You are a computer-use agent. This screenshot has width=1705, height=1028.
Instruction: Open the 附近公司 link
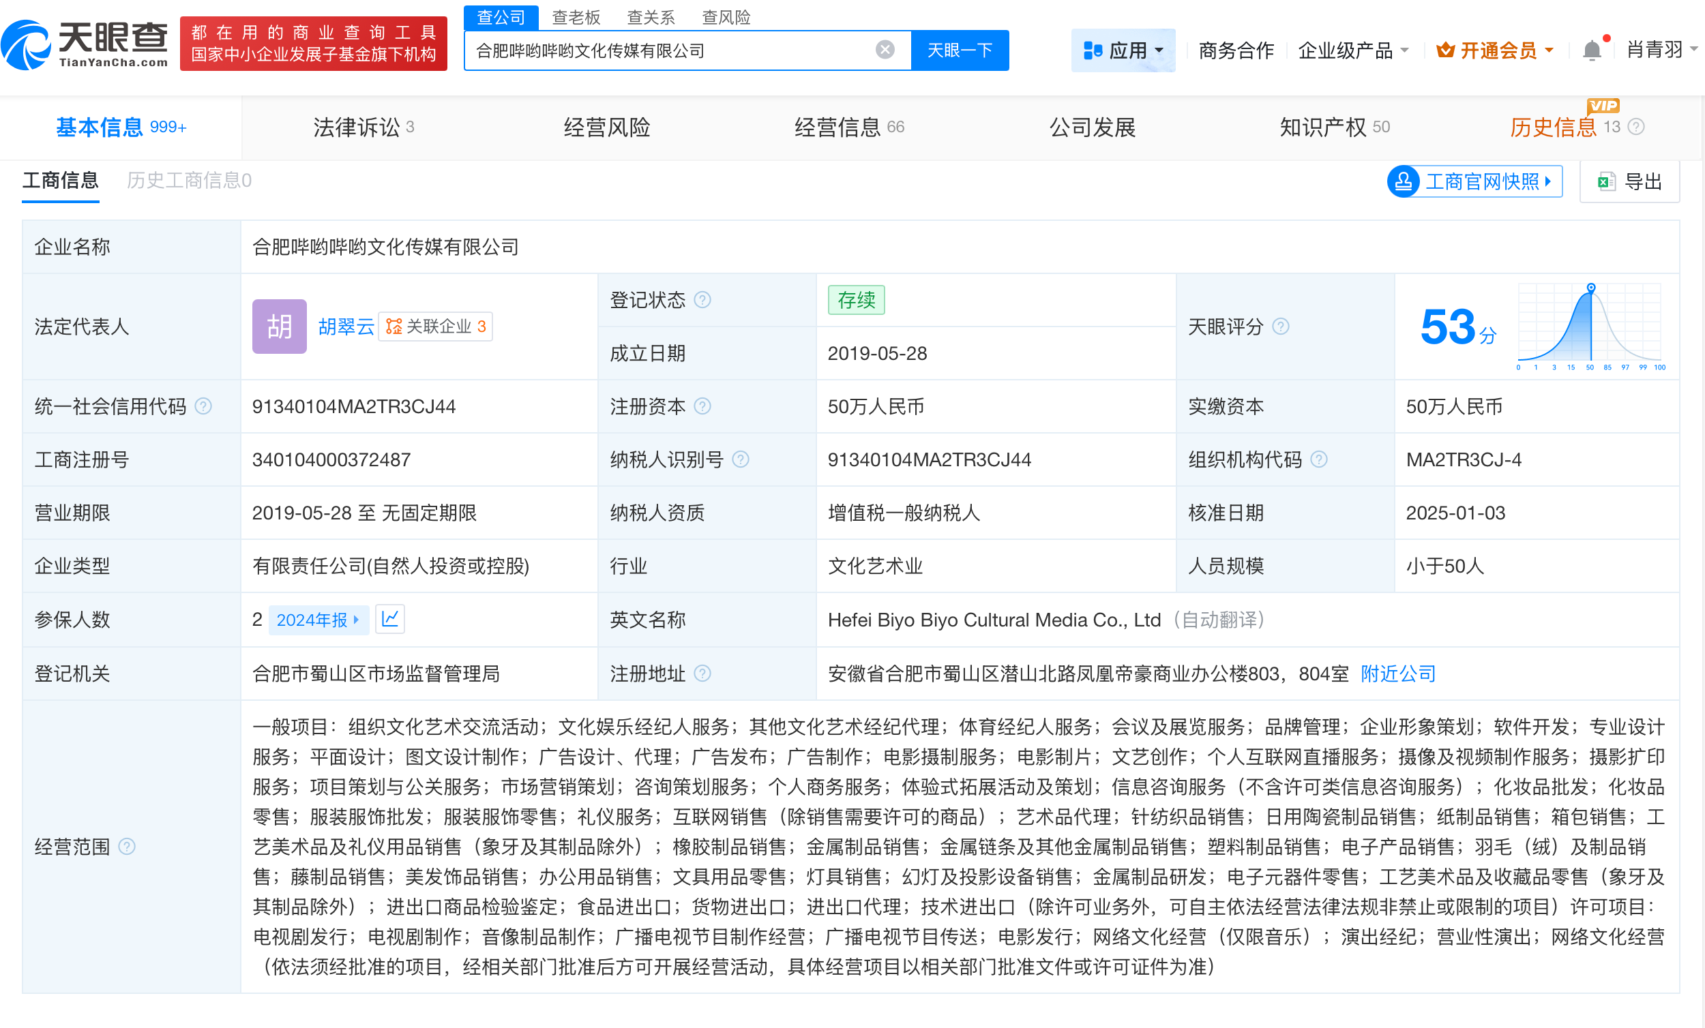(1398, 673)
